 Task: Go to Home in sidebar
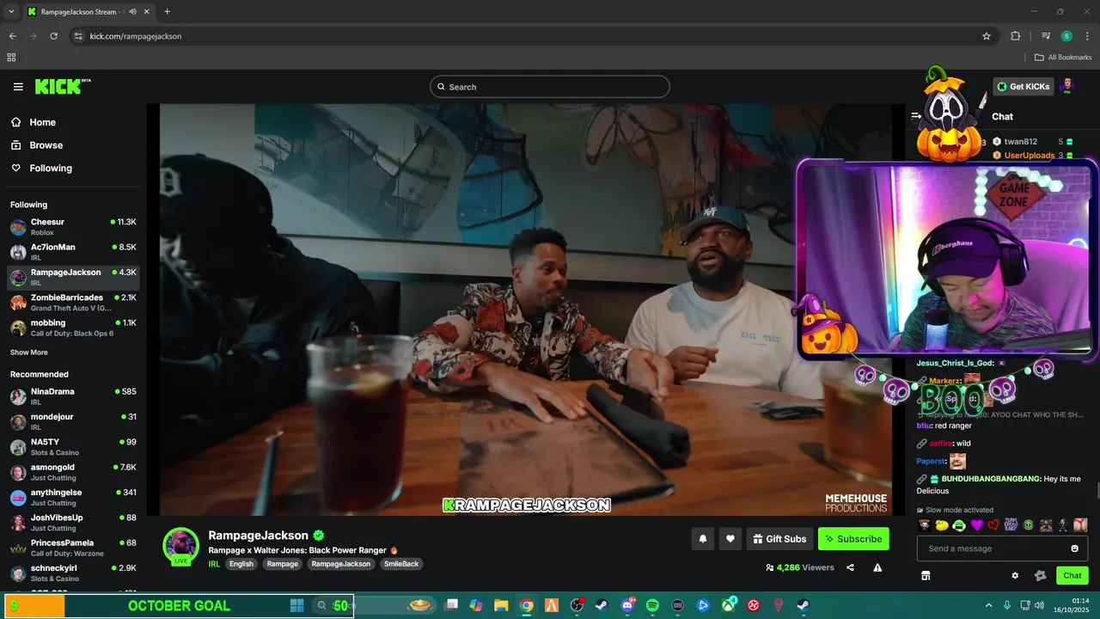(42, 122)
